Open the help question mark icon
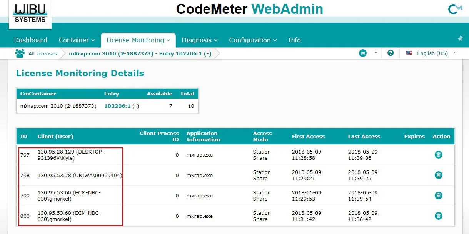469x234 pixels. (x=391, y=53)
